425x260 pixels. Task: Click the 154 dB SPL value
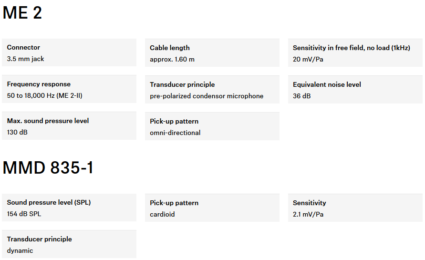24,214
